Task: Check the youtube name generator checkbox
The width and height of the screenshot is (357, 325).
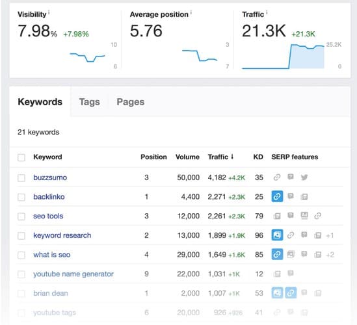Action: pos(21,274)
